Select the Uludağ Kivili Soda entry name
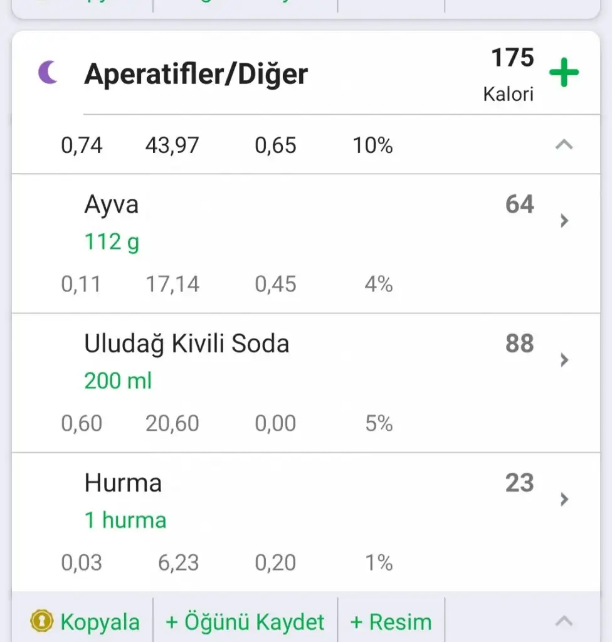The image size is (612, 642). [187, 344]
